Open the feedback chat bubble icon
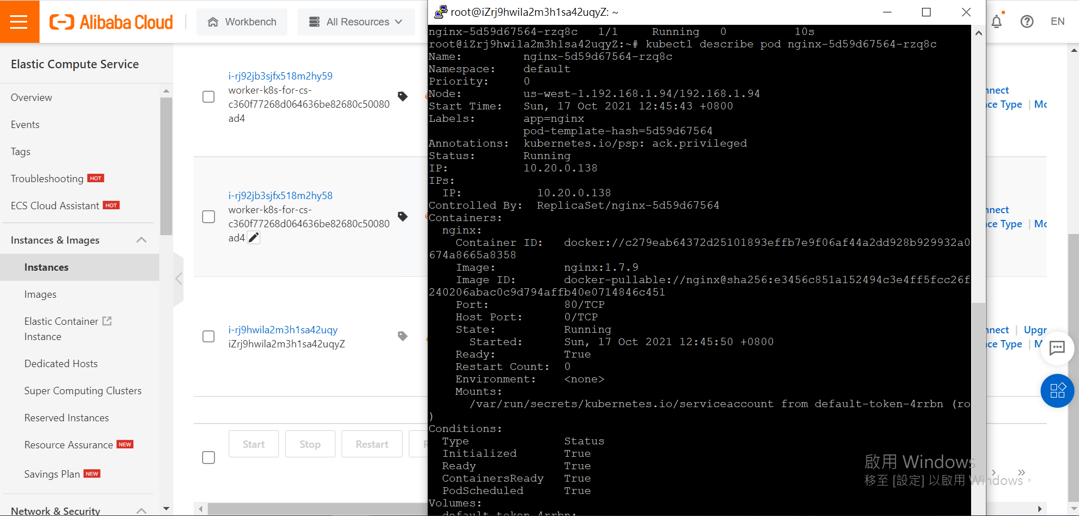The height and width of the screenshot is (516, 1079). (1058, 349)
